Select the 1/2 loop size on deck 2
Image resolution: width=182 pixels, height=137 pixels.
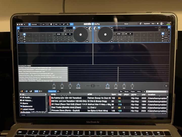(121, 39)
